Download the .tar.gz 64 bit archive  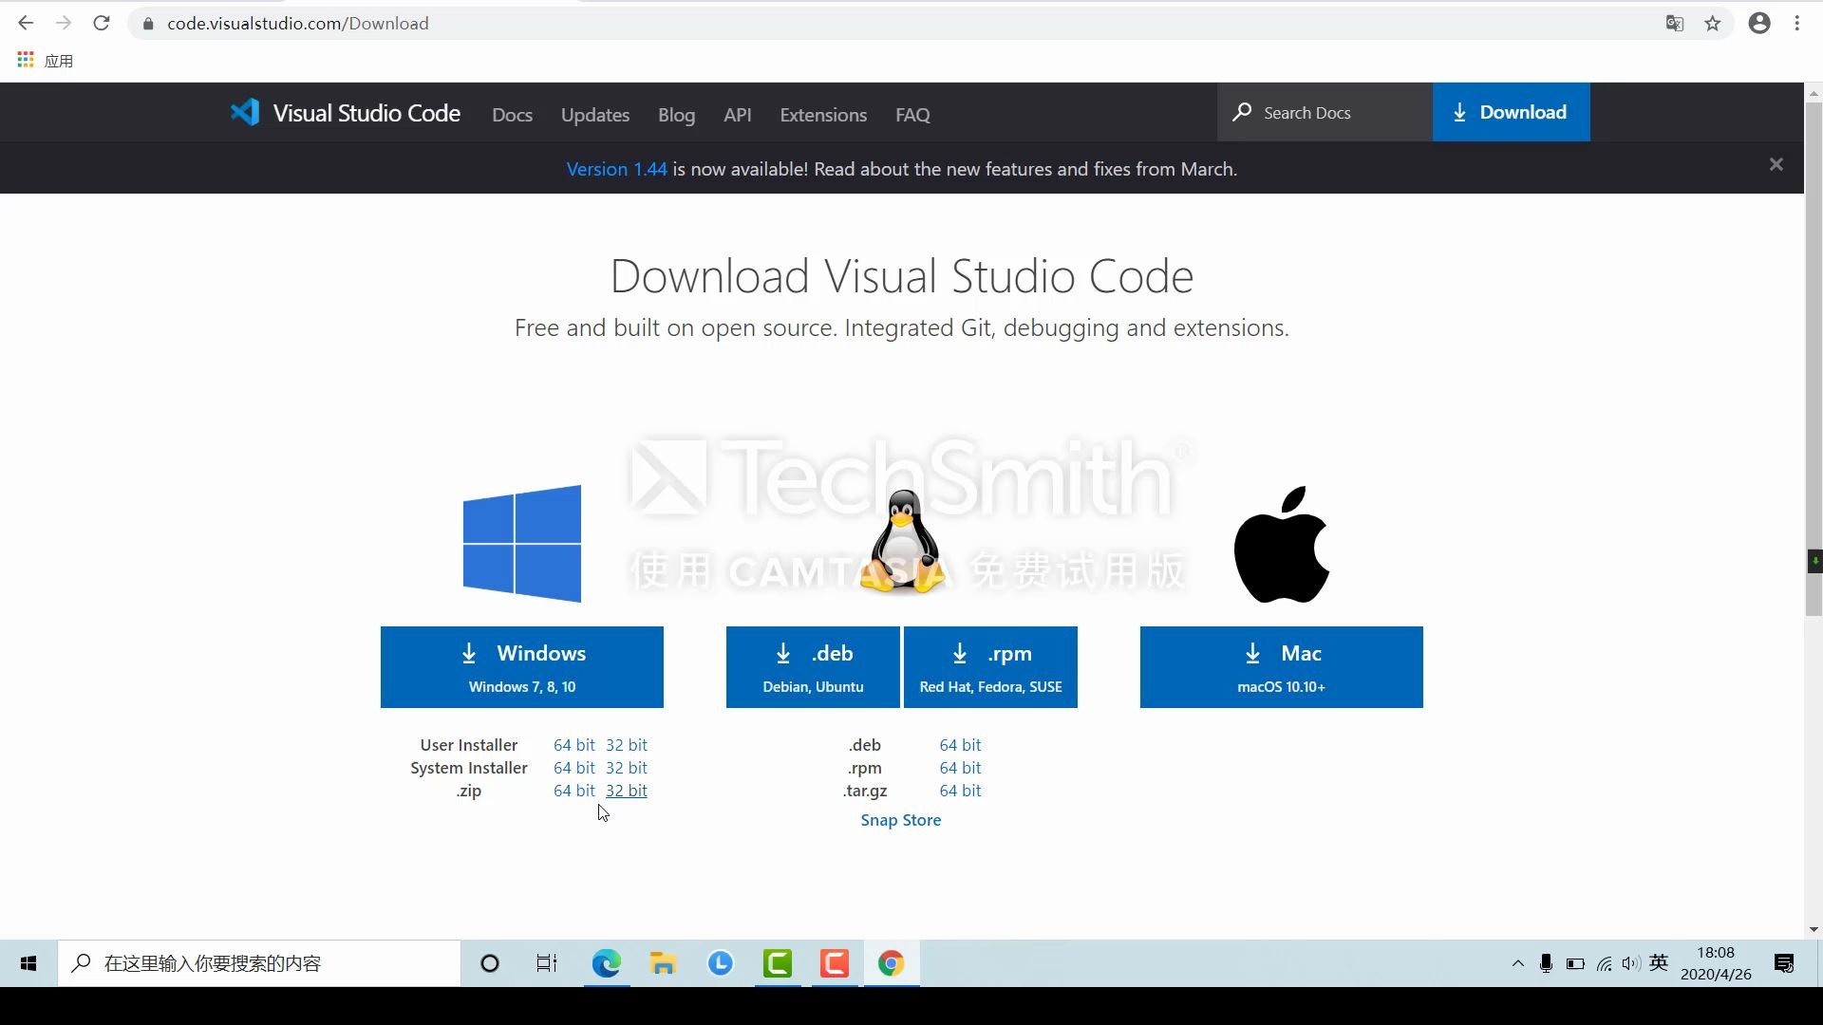pos(960,791)
